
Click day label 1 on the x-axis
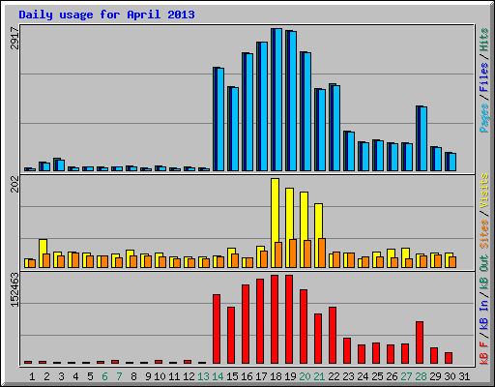click(x=32, y=376)
